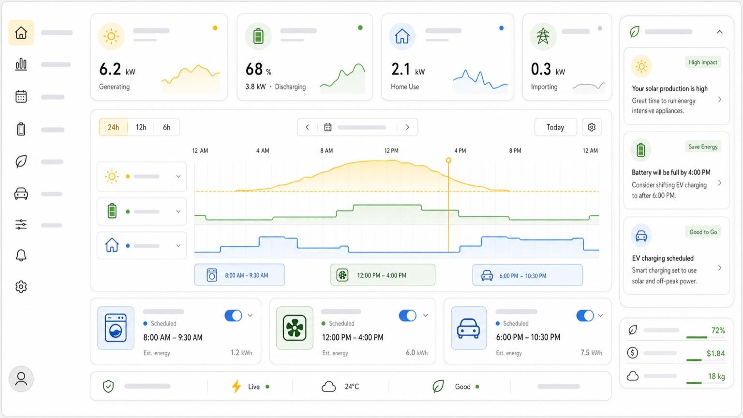Viewport: 743px width, 418px height.
Task: Expand the home series dropdown in chart legend
Action: (178, 246)
